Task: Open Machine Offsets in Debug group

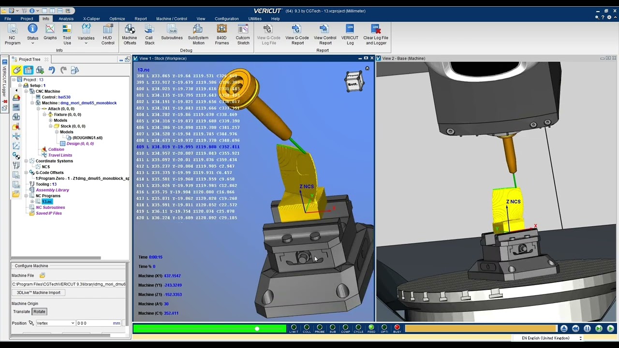Action: [x=129, y=35]
